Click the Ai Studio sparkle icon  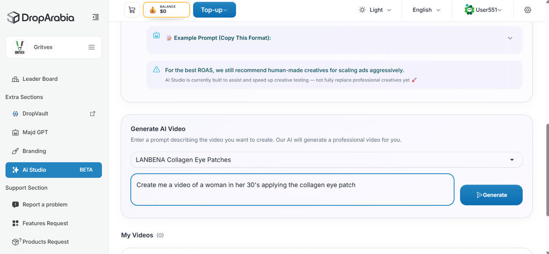click(x=16, y=170)
